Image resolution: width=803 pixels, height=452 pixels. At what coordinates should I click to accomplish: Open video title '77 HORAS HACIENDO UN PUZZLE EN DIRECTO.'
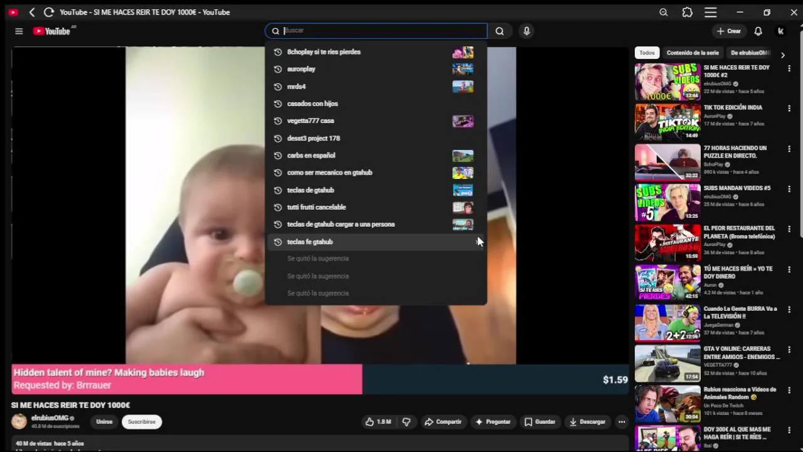click(x=735, y=152)
